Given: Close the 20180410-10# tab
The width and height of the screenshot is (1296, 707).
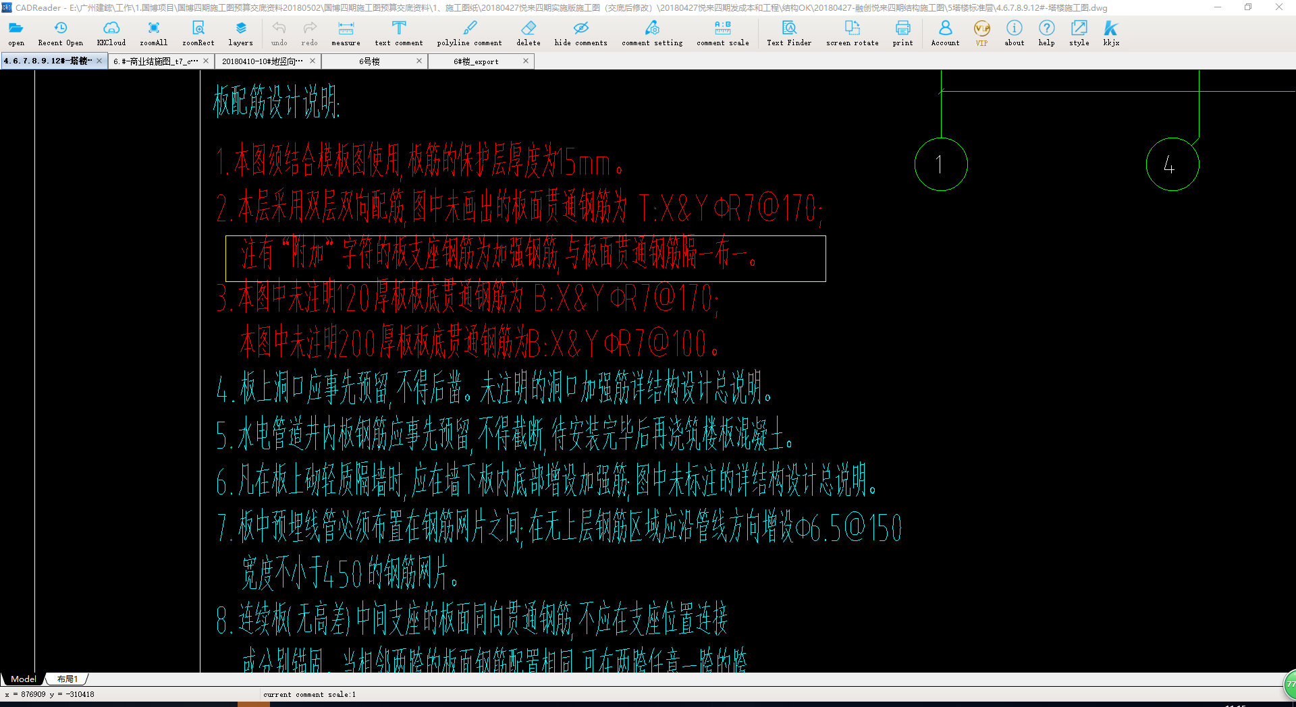Looking at the screenshot, I should click(313, 61).
